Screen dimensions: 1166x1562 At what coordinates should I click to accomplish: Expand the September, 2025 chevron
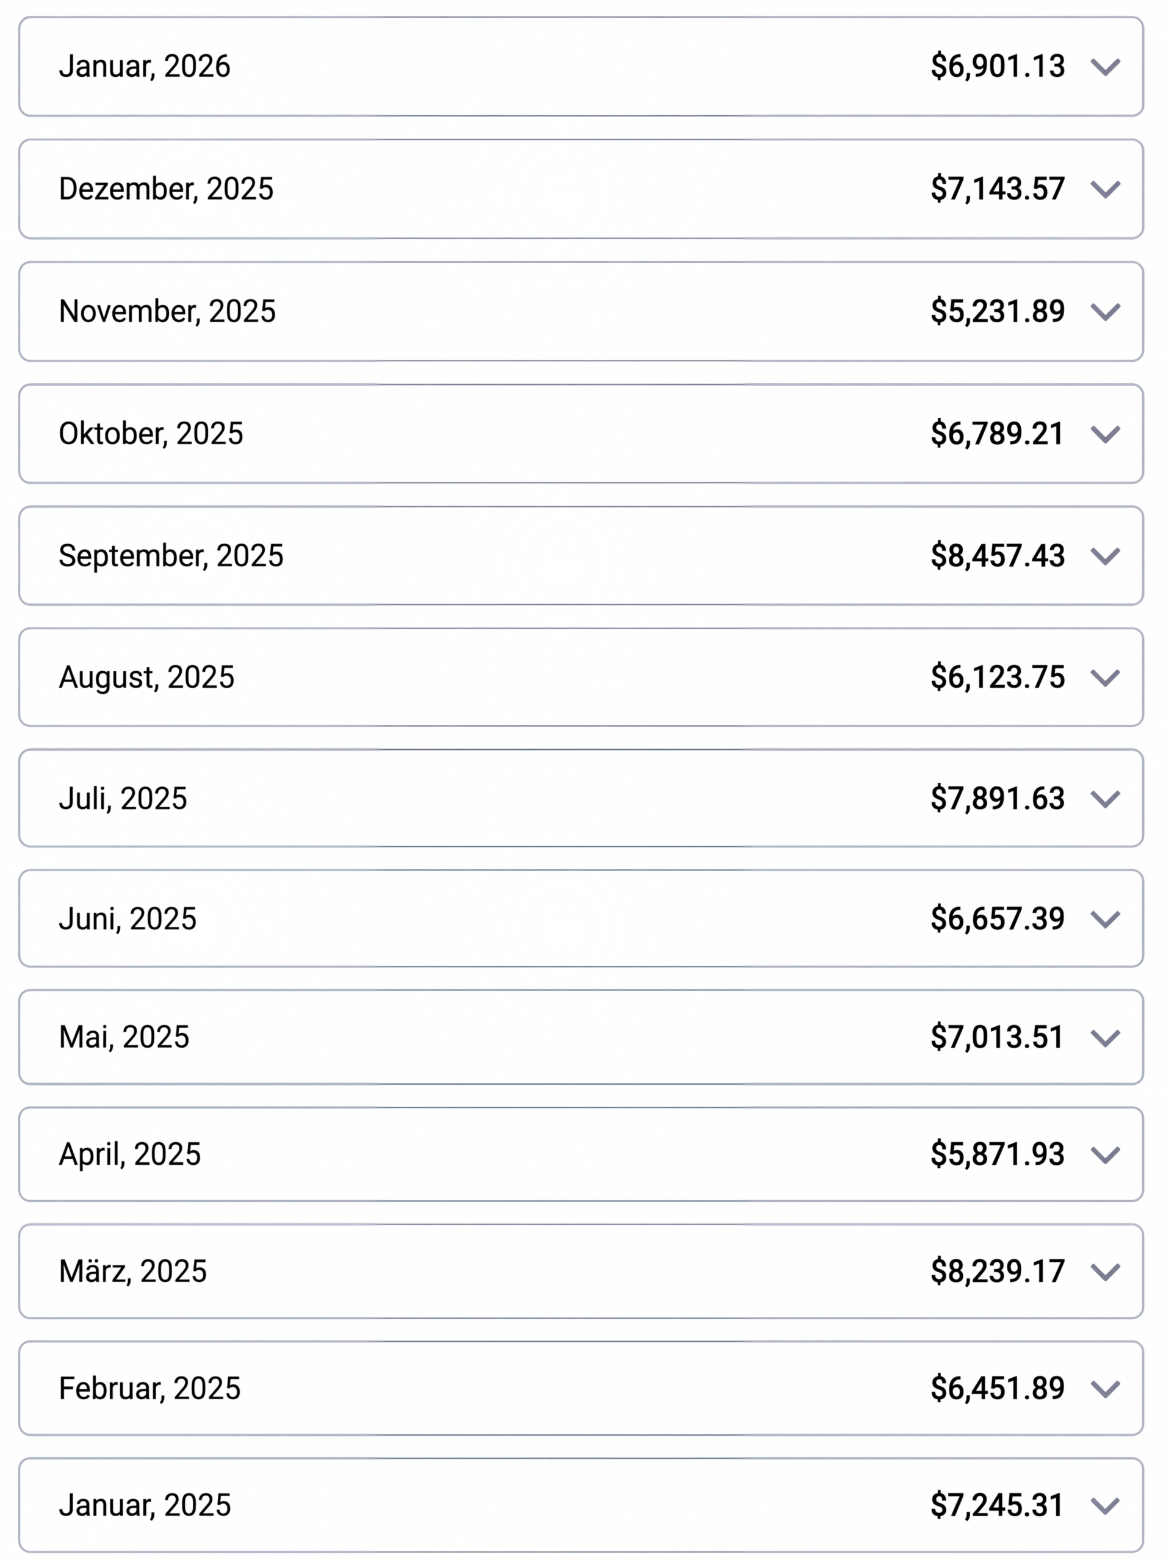1104,556
